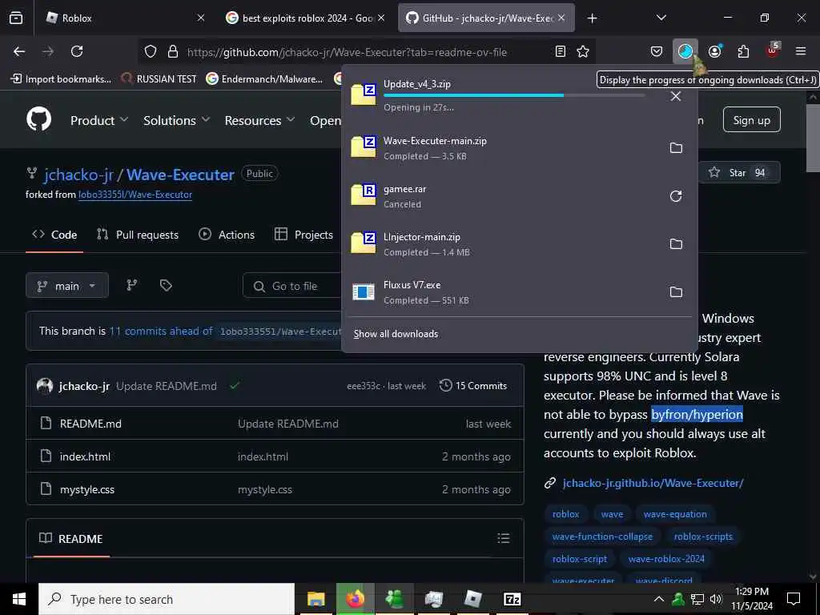List all tabs dropdown arrow
The image size is (820, 615).
[x=661, y=18]
